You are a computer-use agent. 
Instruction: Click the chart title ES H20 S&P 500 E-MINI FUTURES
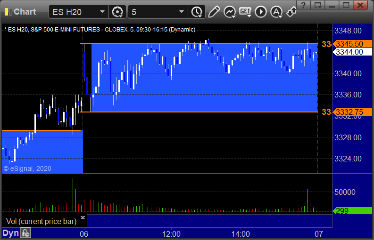point(100,30)
